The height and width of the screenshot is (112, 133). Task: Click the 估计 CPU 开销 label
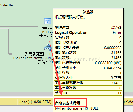coord(67,48)
